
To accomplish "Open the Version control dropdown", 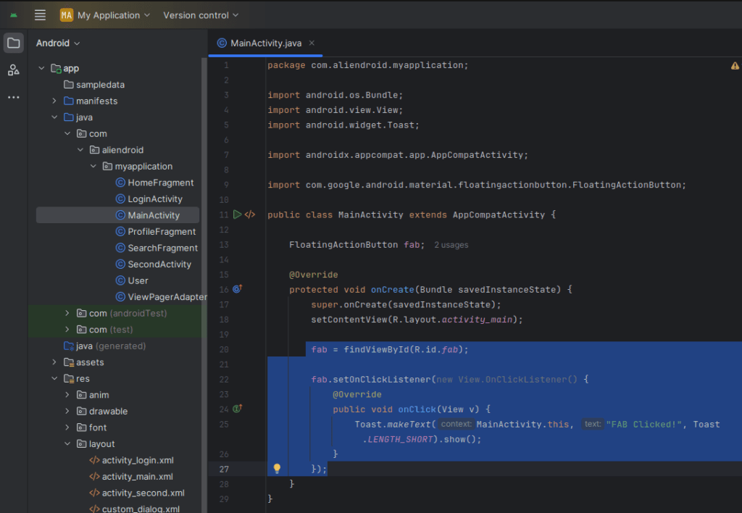I will click(201, 15).
